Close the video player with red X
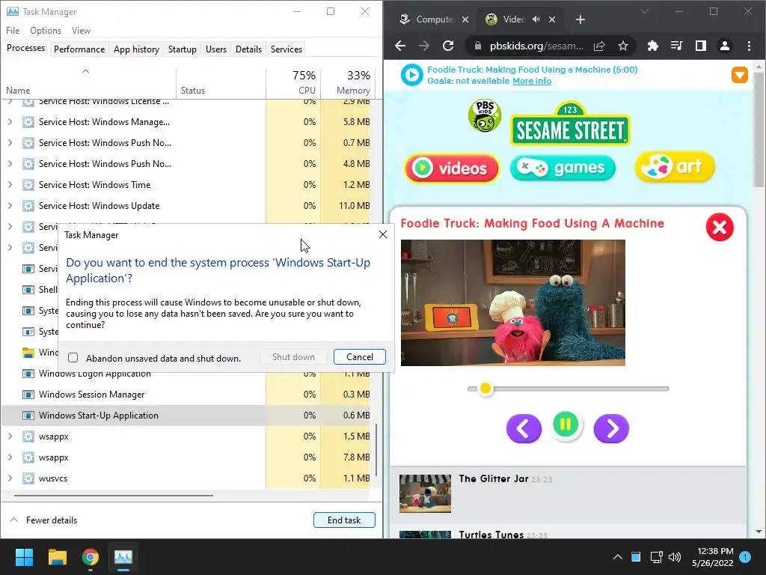This screenshot has width=766, height=575. [720, 228]
